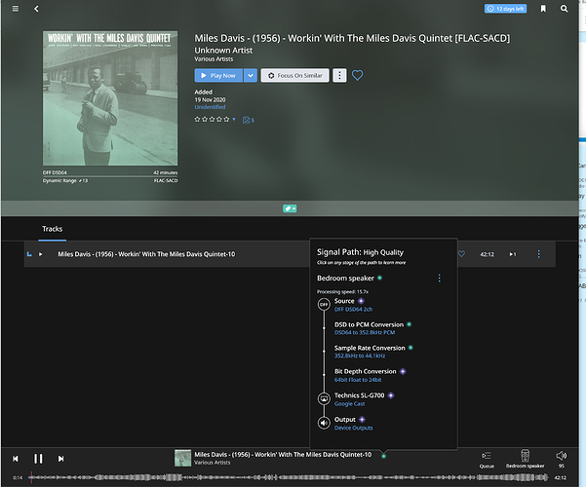Click the Google Cast link
The image size is (586, 487).
coord(349,404)
